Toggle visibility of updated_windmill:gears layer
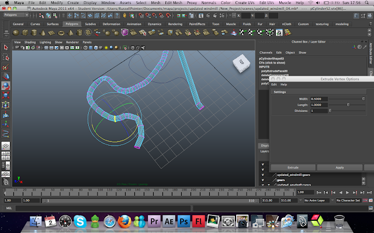This screenshot has width=374, height=233. (262, 175)
